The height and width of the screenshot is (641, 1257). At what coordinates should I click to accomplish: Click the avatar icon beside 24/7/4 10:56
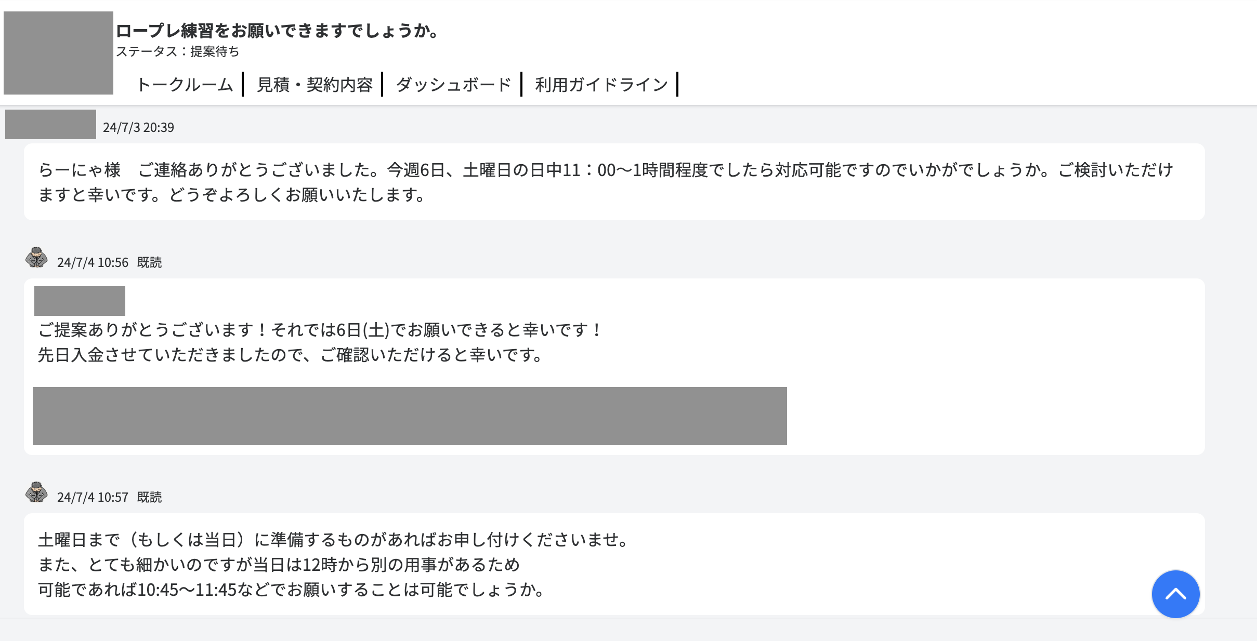tap(36, 258)
